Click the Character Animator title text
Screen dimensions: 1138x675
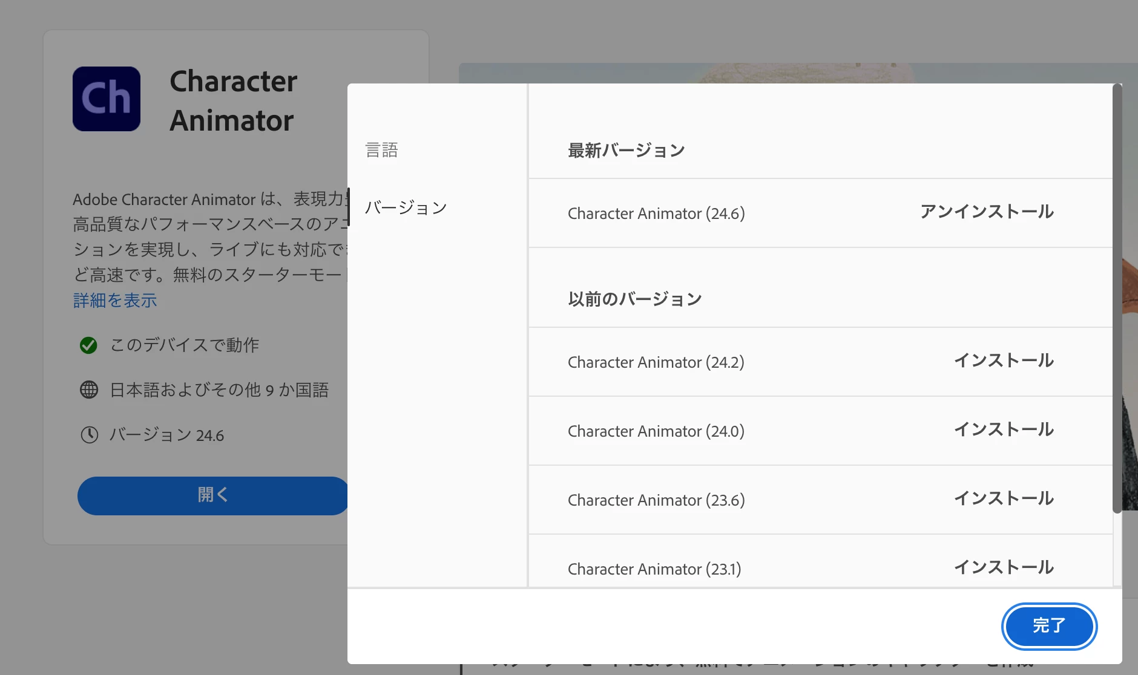tap(234, 100)
